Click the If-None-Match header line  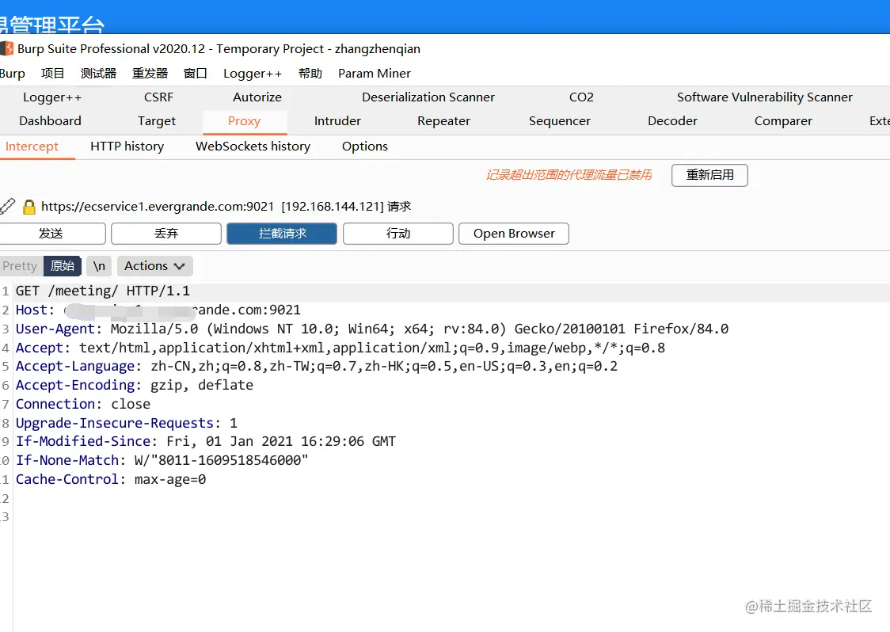[162, 460]
